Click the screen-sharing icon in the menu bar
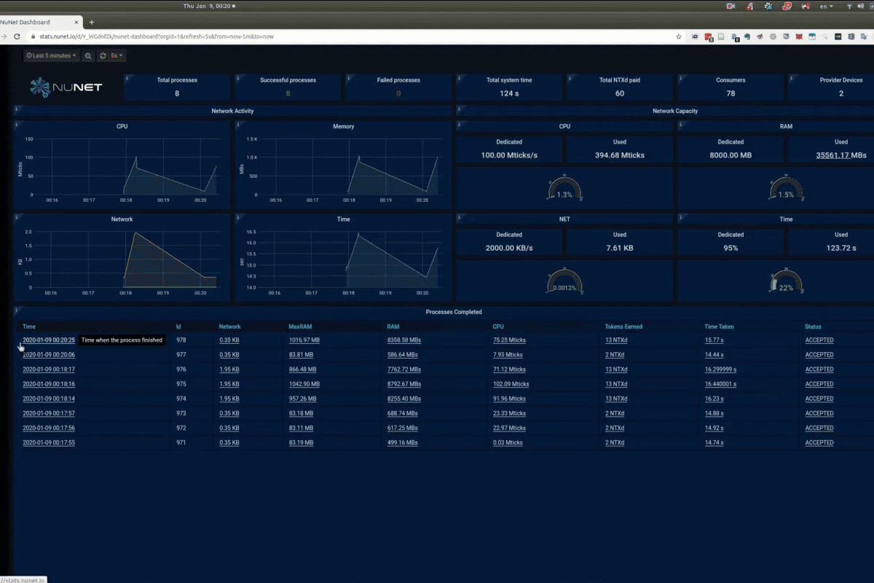The height and width of the screenshot is (583, 874). 731,6
